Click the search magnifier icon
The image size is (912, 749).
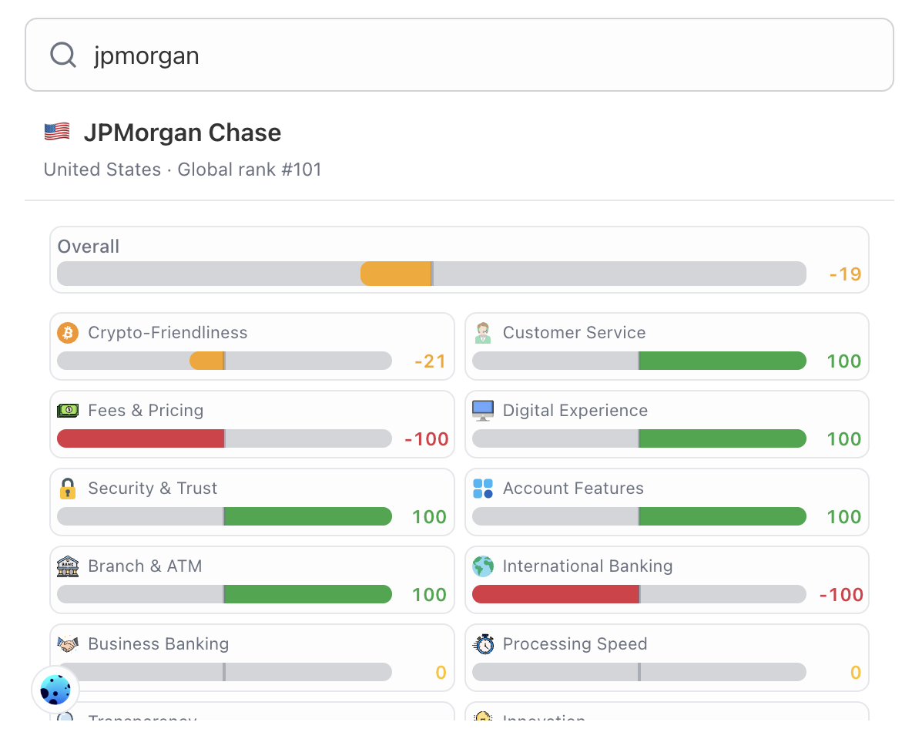tap(63, 55)
